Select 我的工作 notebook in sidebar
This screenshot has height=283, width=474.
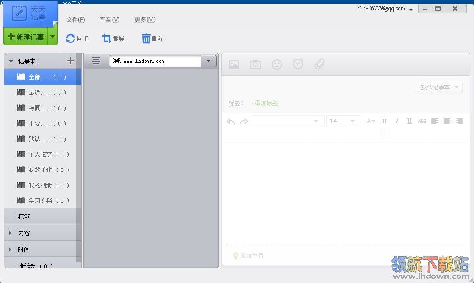pos(40,170)
